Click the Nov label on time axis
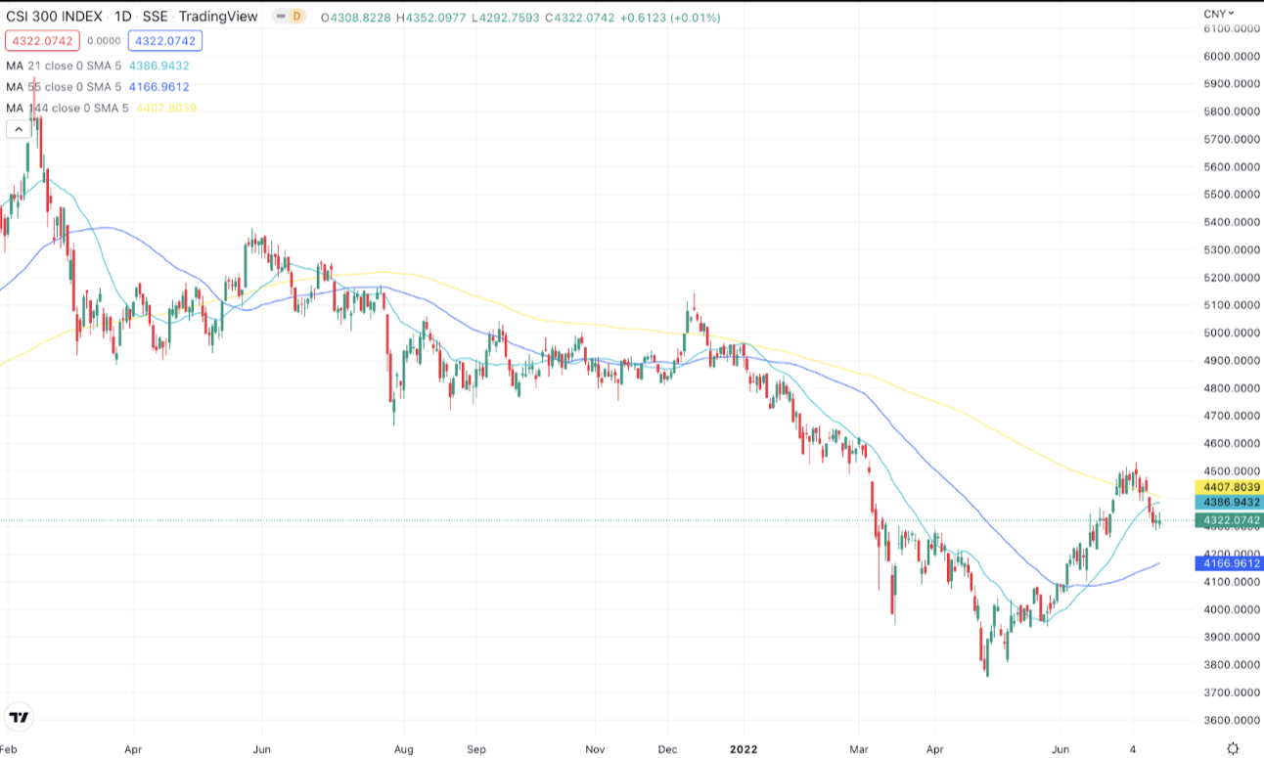This screenshot has width=1264, height=758. [594, 749]
